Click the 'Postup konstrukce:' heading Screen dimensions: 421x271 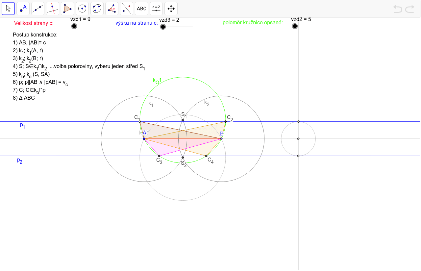(x=35, y=35)
